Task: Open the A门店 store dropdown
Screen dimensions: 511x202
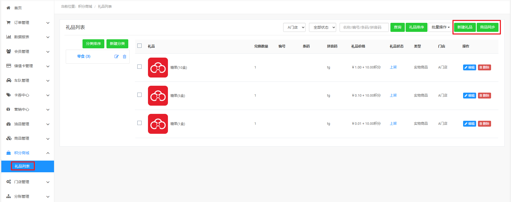Action: [294, 27]
